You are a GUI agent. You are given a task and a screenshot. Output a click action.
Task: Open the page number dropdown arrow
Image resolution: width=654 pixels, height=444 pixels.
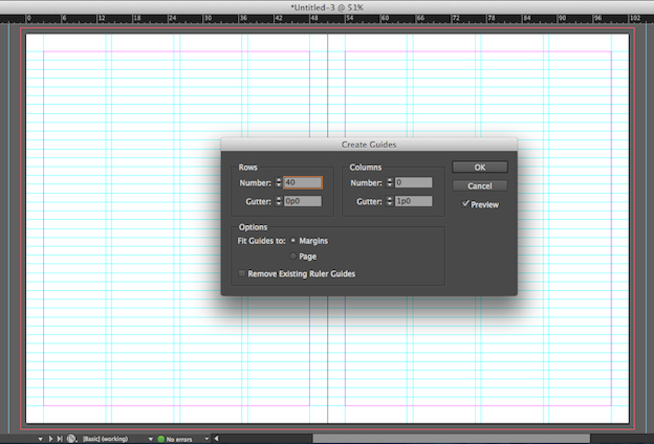click(40, 439)
